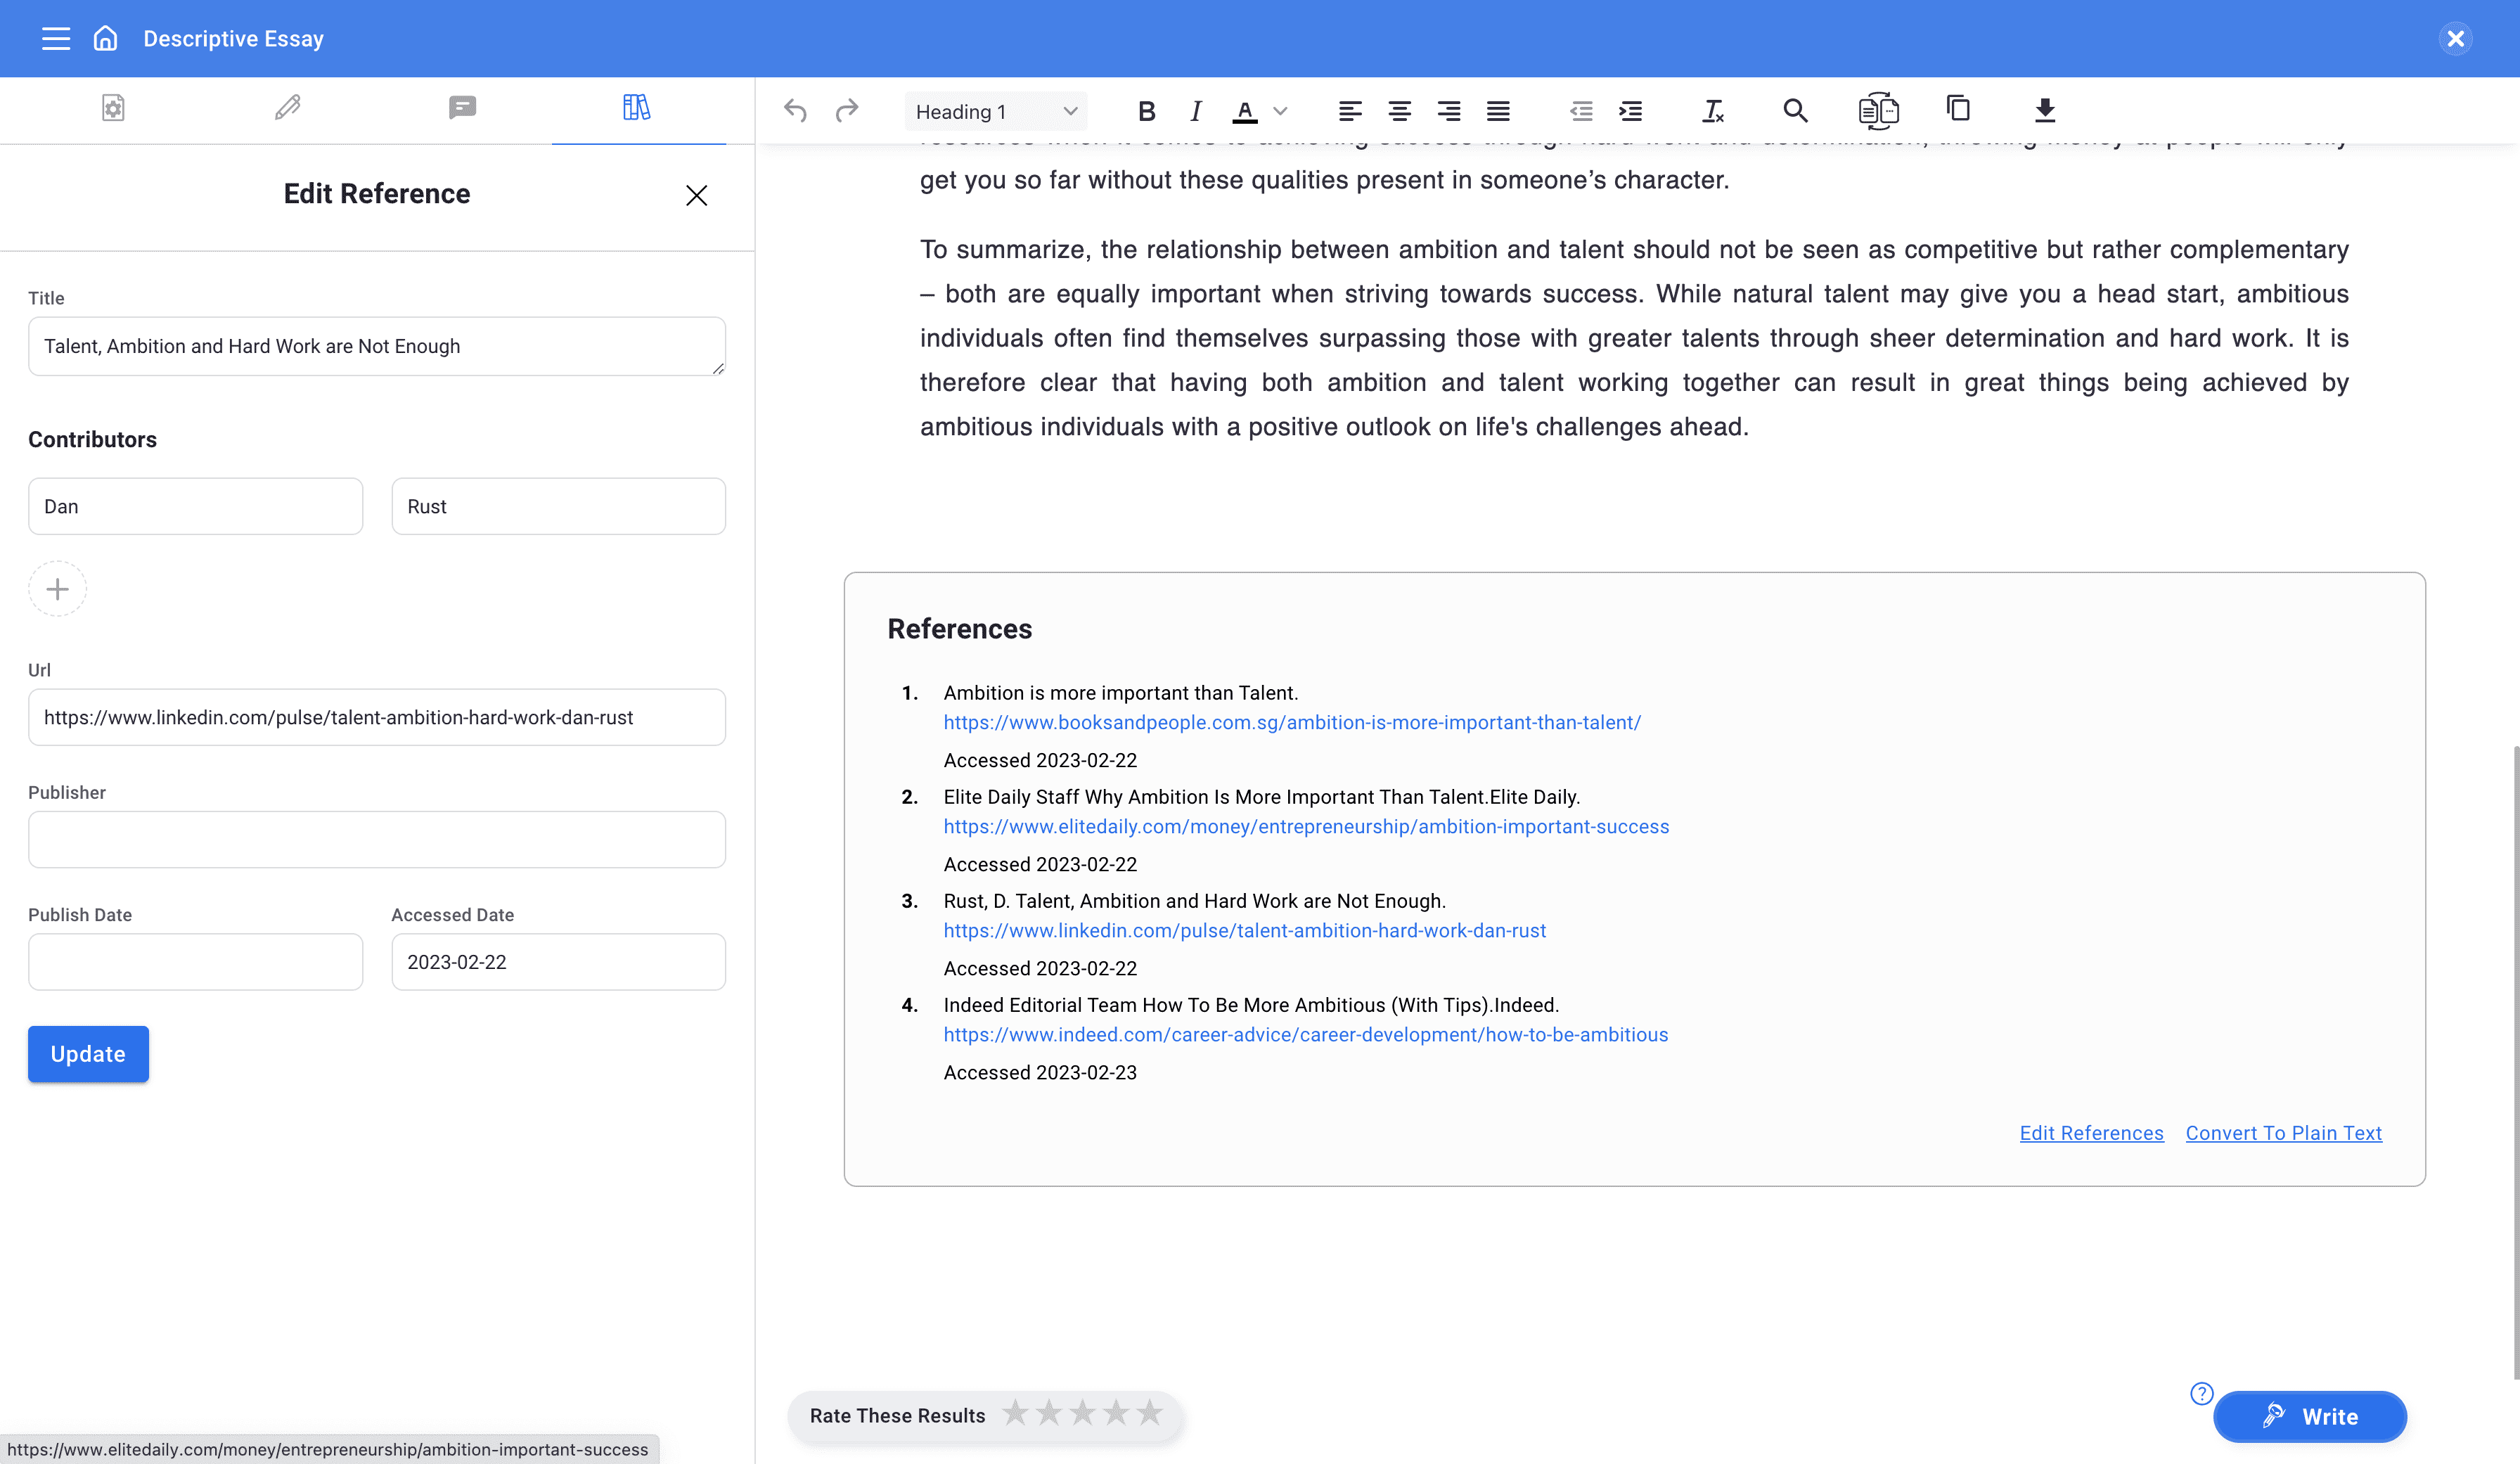2520x1464 pixels.
Task: Open search in document
Action: pyautogui.click(x=1795, y=110)
